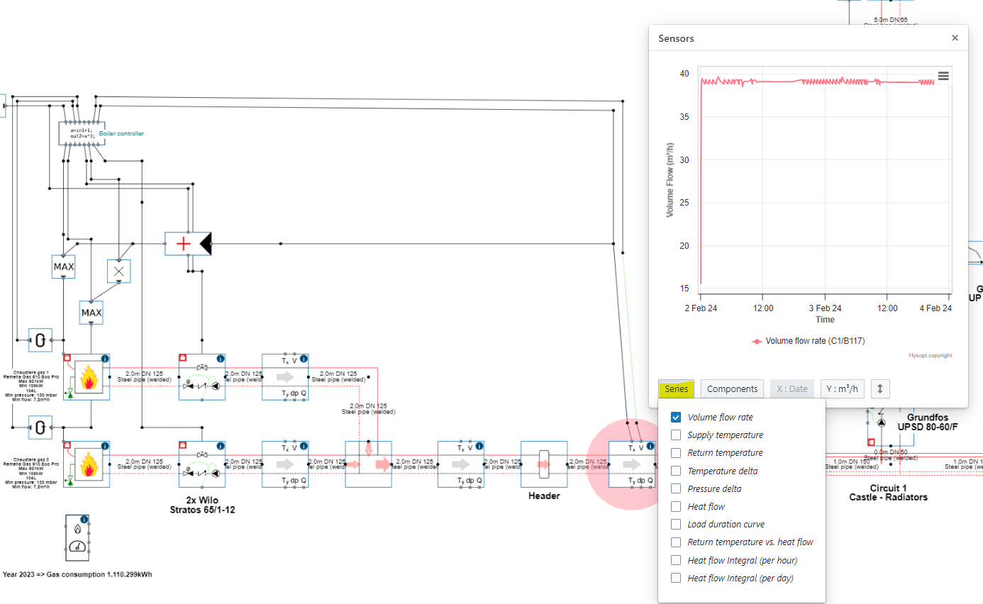Tick the Pressure delta checkbox
This screenshot has width=983, height=604.
(x=676, y=488)
